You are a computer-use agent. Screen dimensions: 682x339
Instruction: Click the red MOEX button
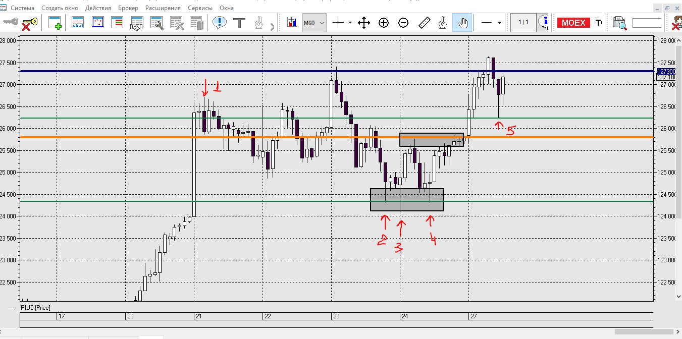pyautogui.click(x=574, y=23)
